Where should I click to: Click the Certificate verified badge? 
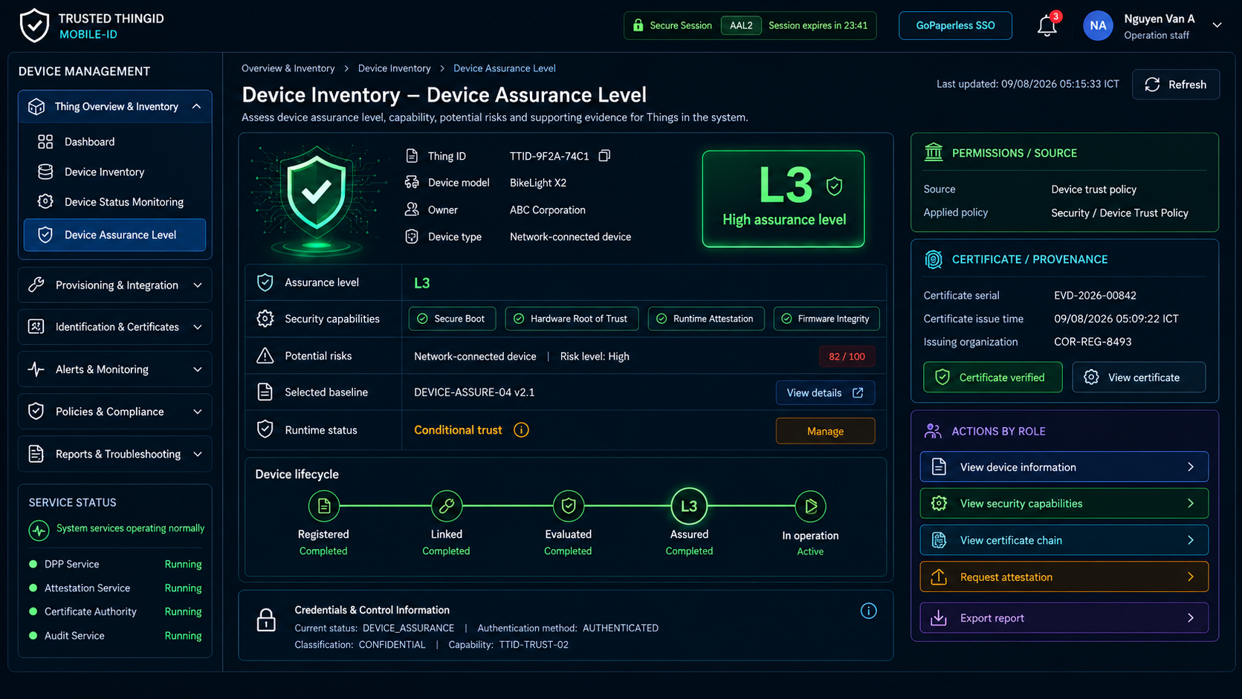[x=993, y=377]
